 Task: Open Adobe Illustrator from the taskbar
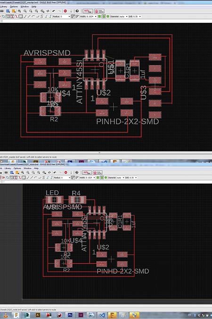(38, 315)
